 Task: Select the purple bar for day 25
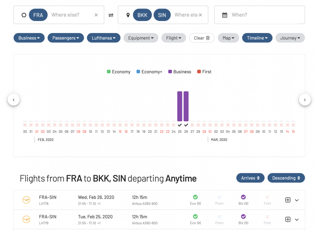[x=180, y=106]
